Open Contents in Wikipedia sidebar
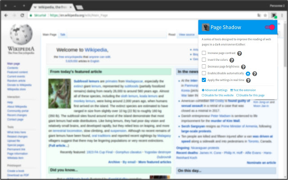Image resolution: width=288 pixels, height=180 pixels. click(x=13, y=68)
